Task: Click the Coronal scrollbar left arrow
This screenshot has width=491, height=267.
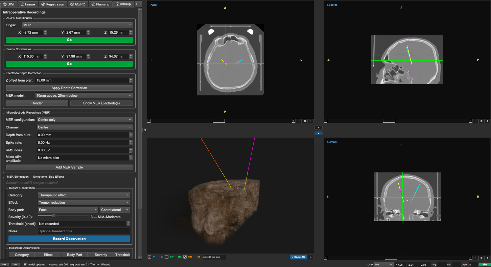Action: coord(326,258)
